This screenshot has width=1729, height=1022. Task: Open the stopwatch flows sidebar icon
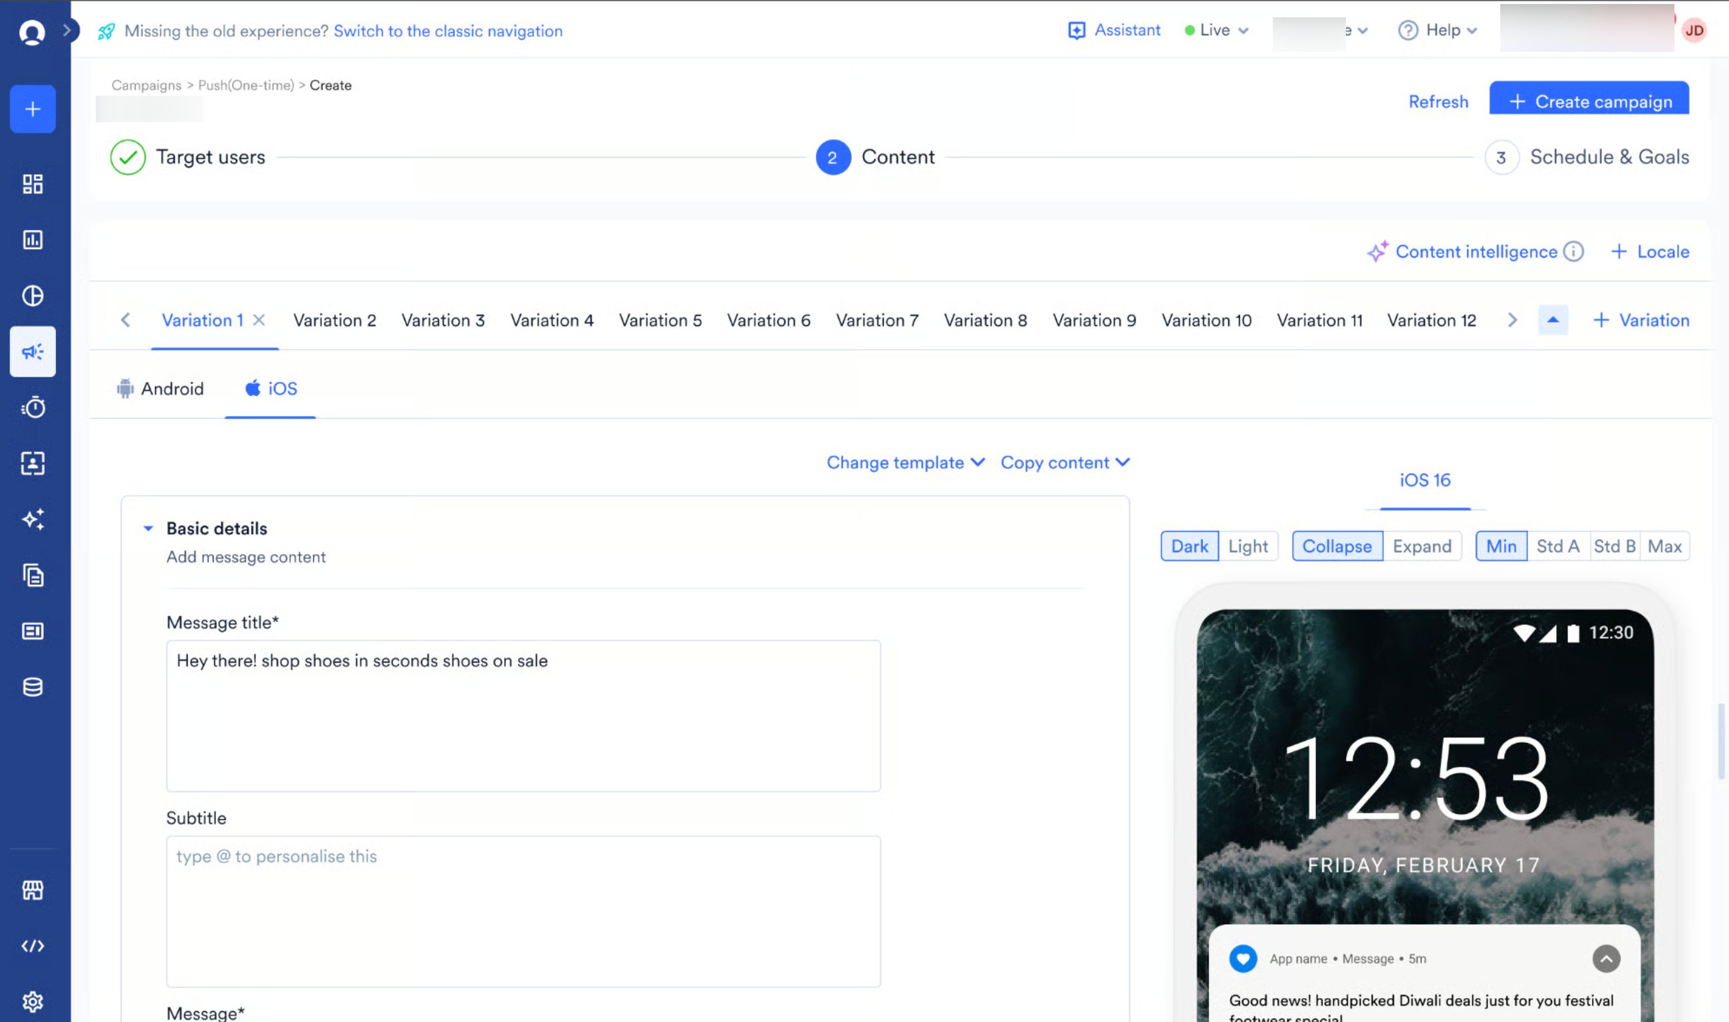(x=33, y=407)
